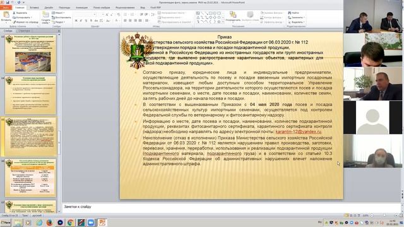Open Chrome from the taskbar
Screen dimensions: 404x227
[70, 223]
